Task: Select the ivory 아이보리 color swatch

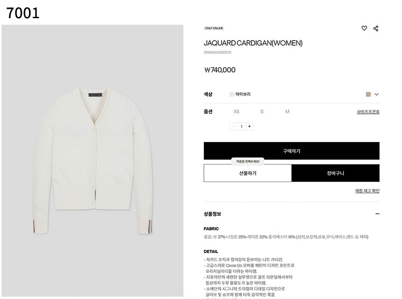Action: (x=232, y=94)
